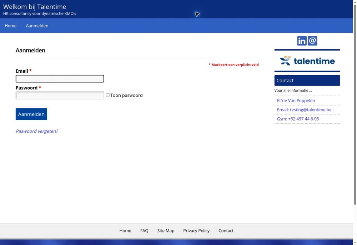Open the Elfrie Van Poppelen contact link
This screenshot has width=357, height=245.
point(296,101)
